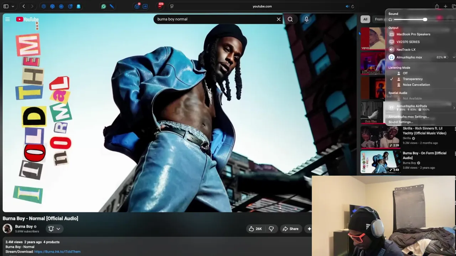Open the Symphonic recommended video thumbnail
Image resolution: width=456 pixels, height=256 pixels.
coord(373,63)
